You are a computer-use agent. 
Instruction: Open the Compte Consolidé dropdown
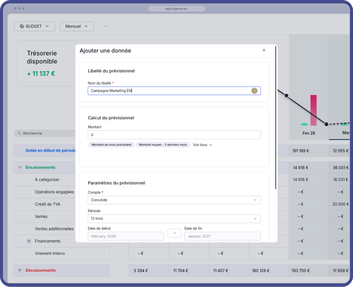click(x=174, y=200)
